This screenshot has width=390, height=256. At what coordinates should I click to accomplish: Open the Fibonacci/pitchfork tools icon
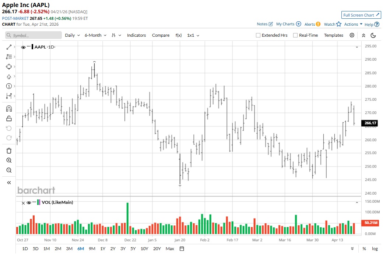coord(9,57)
